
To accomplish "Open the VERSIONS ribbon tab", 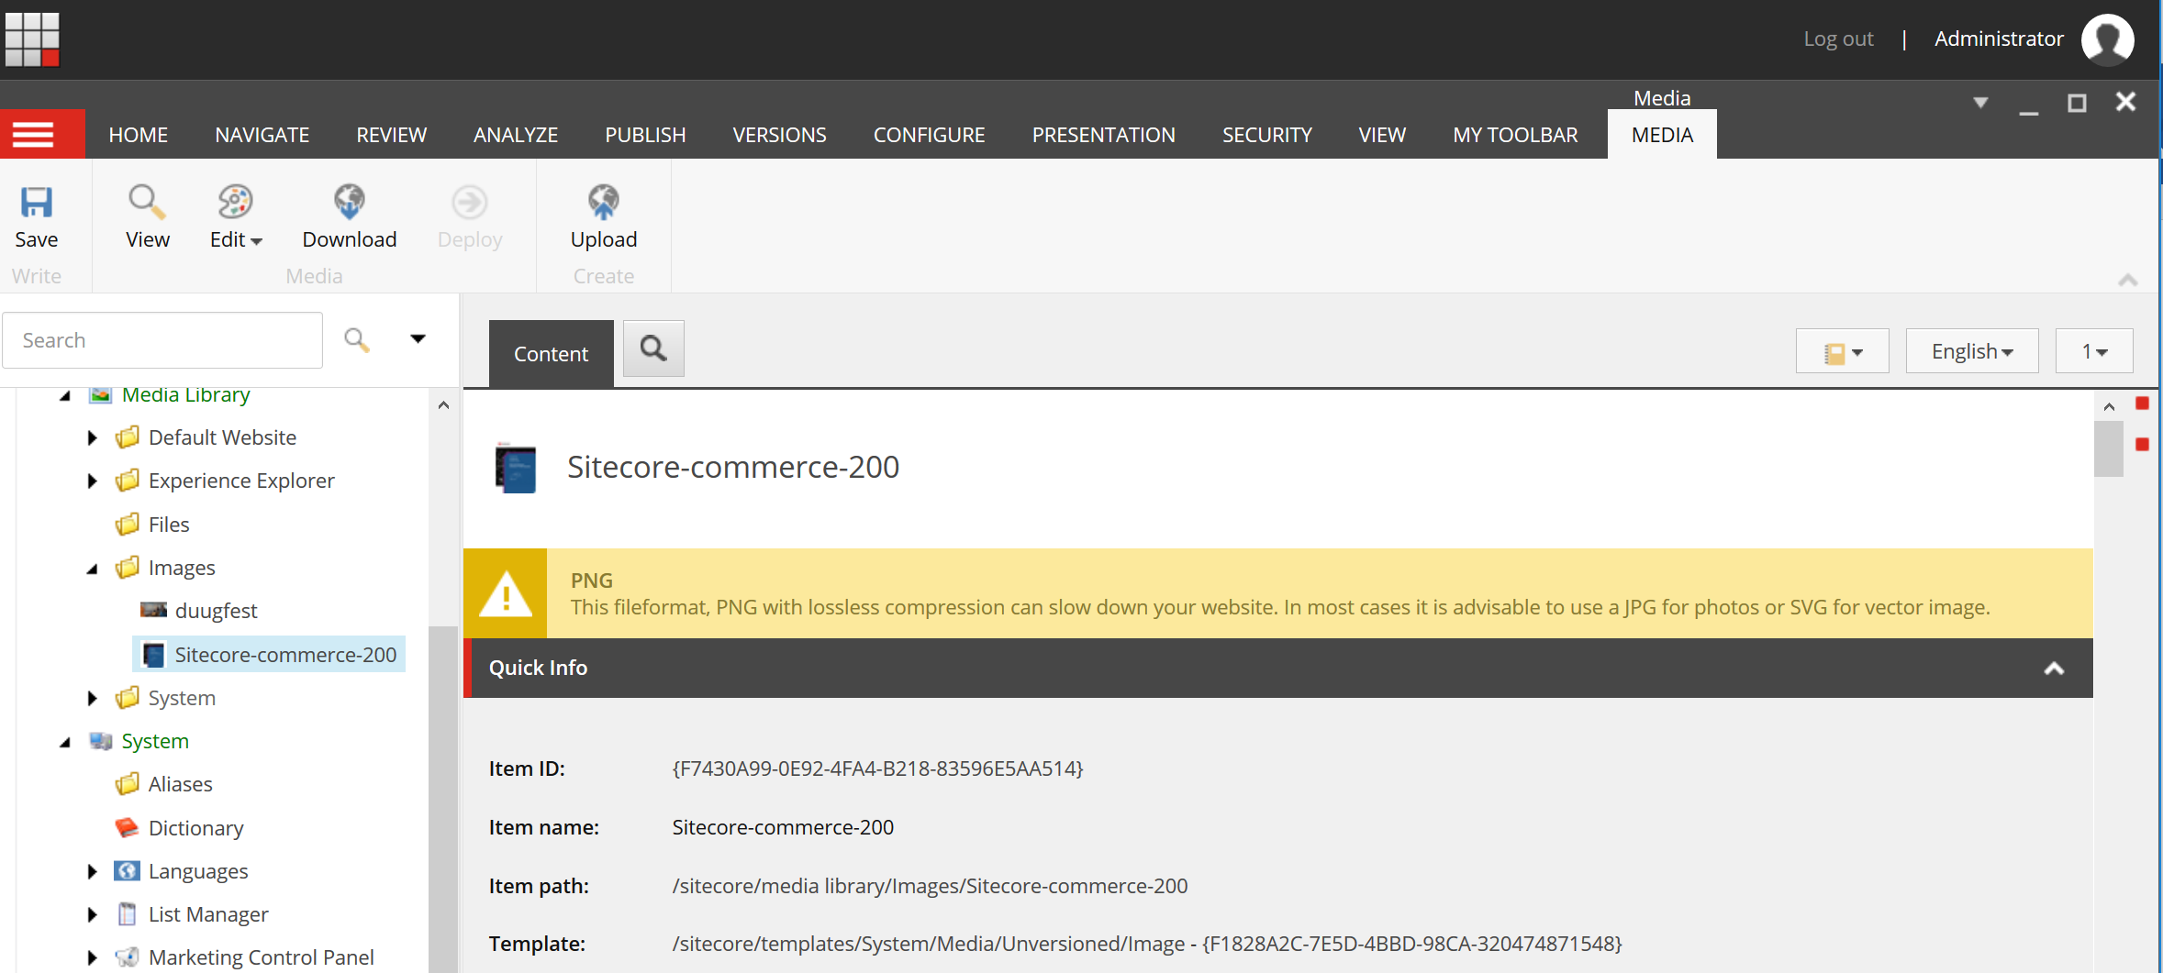I will click(x=779, y=135).
